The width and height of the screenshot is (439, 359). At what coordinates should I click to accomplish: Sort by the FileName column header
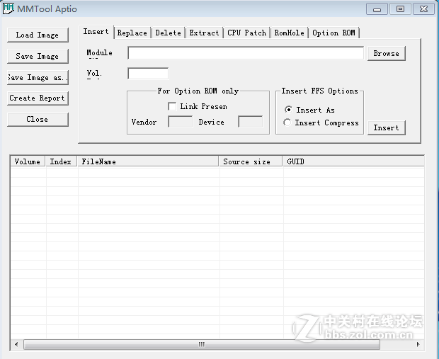(x=148, y=161)
